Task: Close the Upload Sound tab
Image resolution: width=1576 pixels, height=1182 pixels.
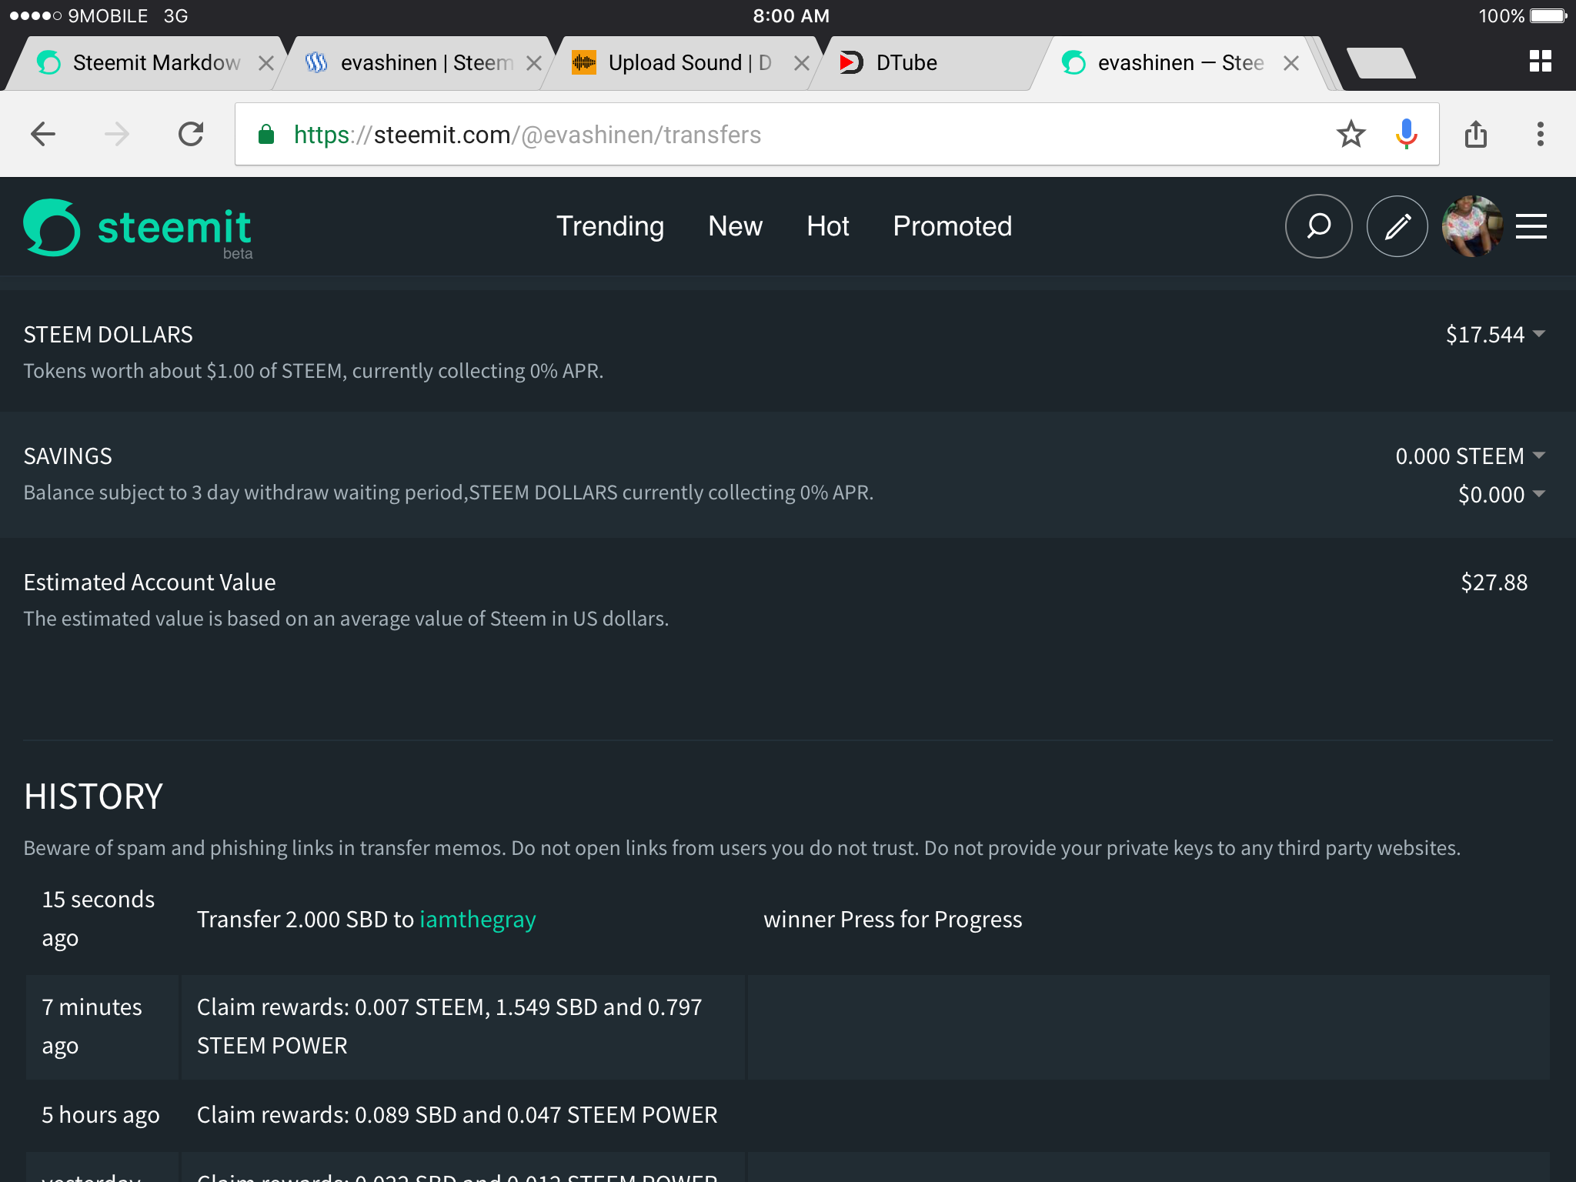Action: click(x=802, y=63)
